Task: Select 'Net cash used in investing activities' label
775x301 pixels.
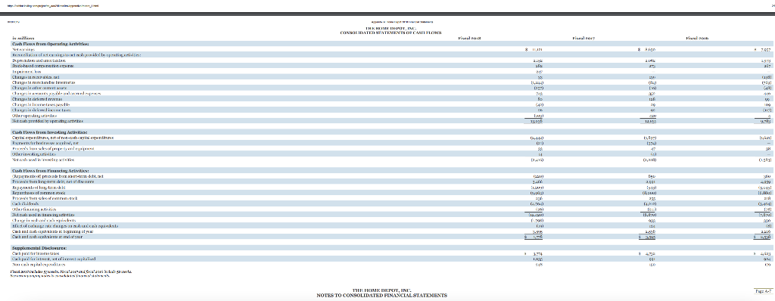Action: coord(44,159)
